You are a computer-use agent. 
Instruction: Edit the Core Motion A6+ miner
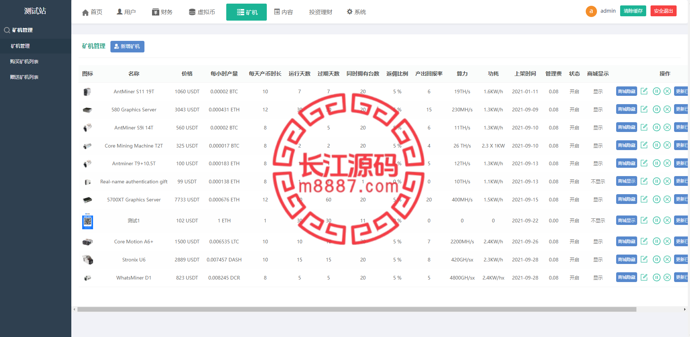point(644,241)
